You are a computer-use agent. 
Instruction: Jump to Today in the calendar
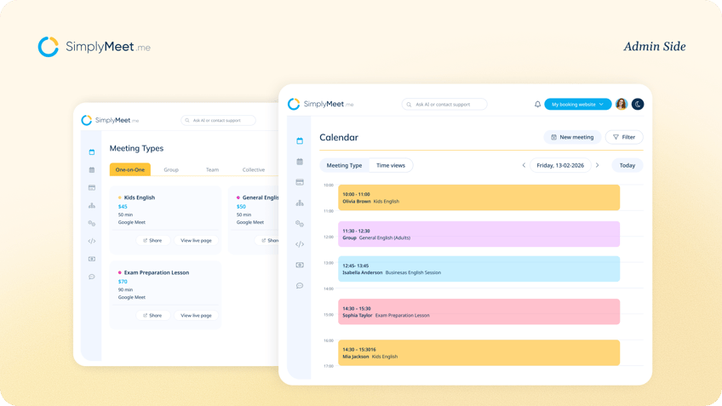pyautogui.click(x=627, y=165)
